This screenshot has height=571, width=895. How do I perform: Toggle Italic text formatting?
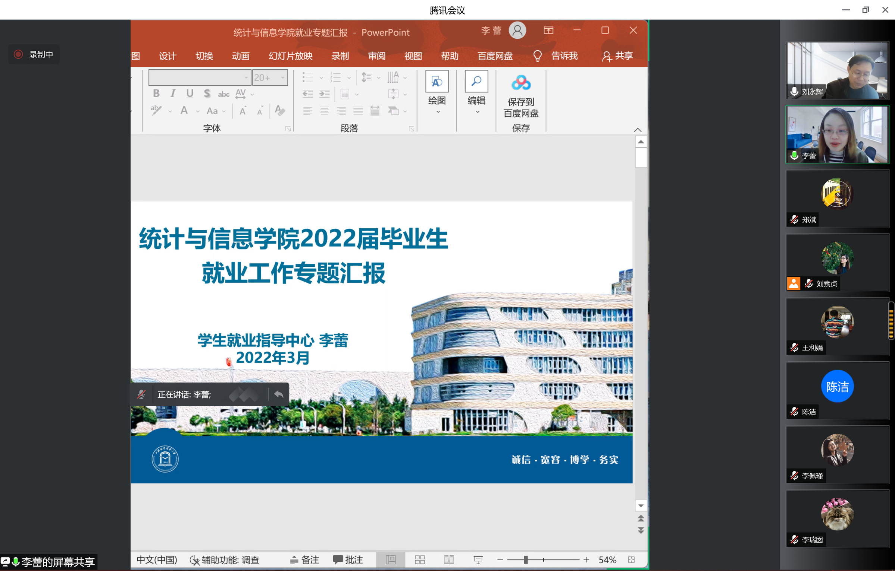tap(173, 93)
